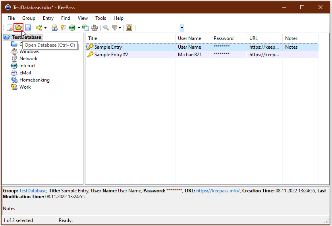
Task: Click the eMail group envelope icon
Action: [14, 73]
